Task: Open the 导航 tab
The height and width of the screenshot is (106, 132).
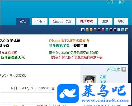Action: (x=121, y=21)
